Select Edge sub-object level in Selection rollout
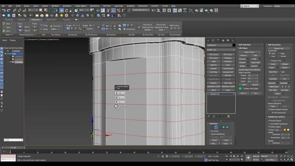This screenshot has width=295, height=166. click(216, 127)
